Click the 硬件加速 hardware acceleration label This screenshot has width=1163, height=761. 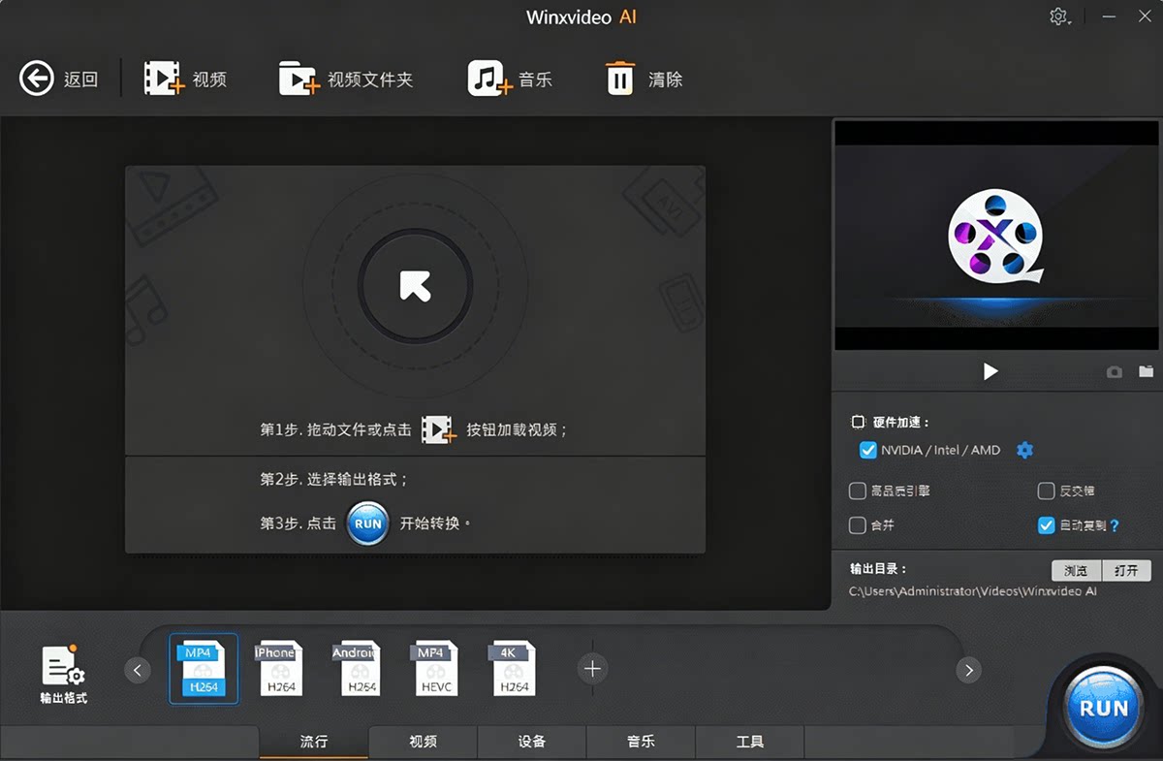(x=900, y=423)
